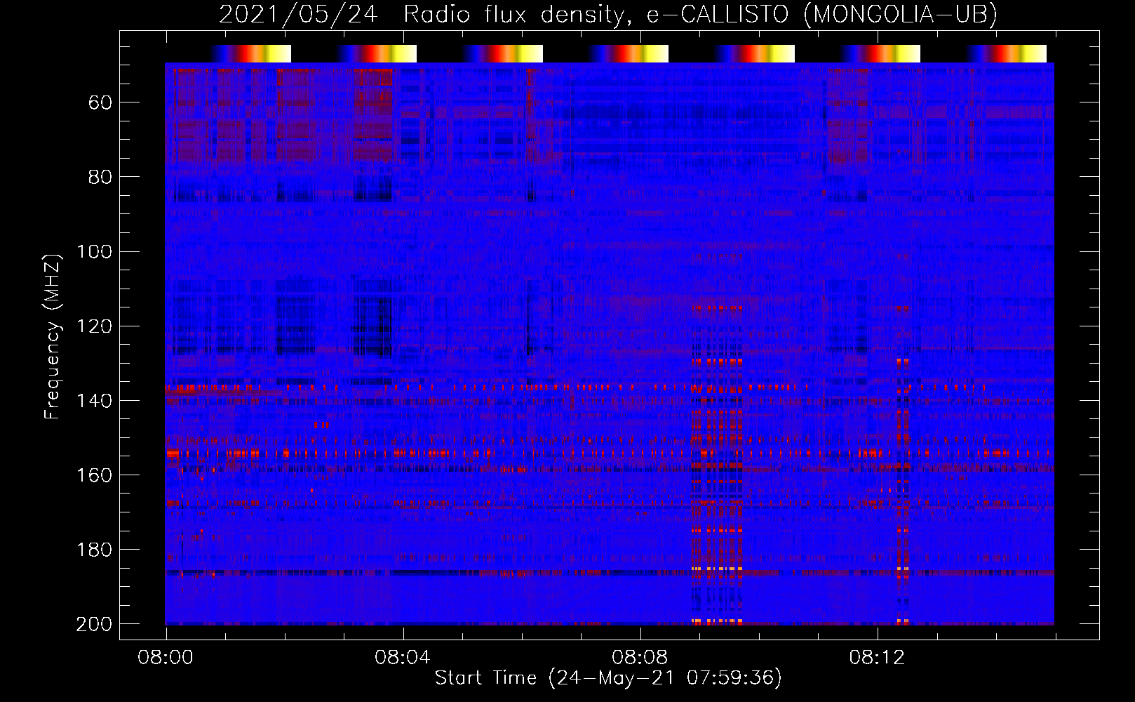Click the last color scale bar at top right
Screen dimensions: 1135x702
click(1006, 53)
